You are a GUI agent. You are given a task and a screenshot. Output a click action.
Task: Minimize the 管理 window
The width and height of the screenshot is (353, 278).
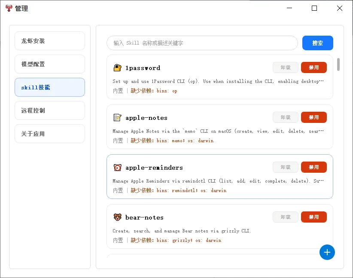coord(289,8)
